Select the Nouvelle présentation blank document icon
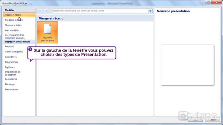The width and height of the screenshot is (223, 125). tap(47, 32)
